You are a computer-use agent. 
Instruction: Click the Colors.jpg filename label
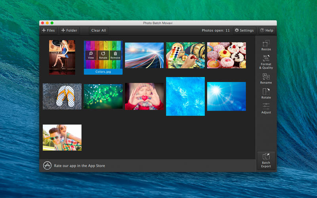(103, 72)
